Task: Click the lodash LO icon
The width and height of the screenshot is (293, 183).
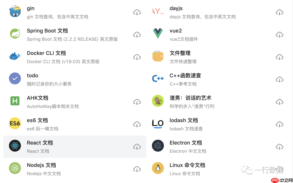Action: 158,124
